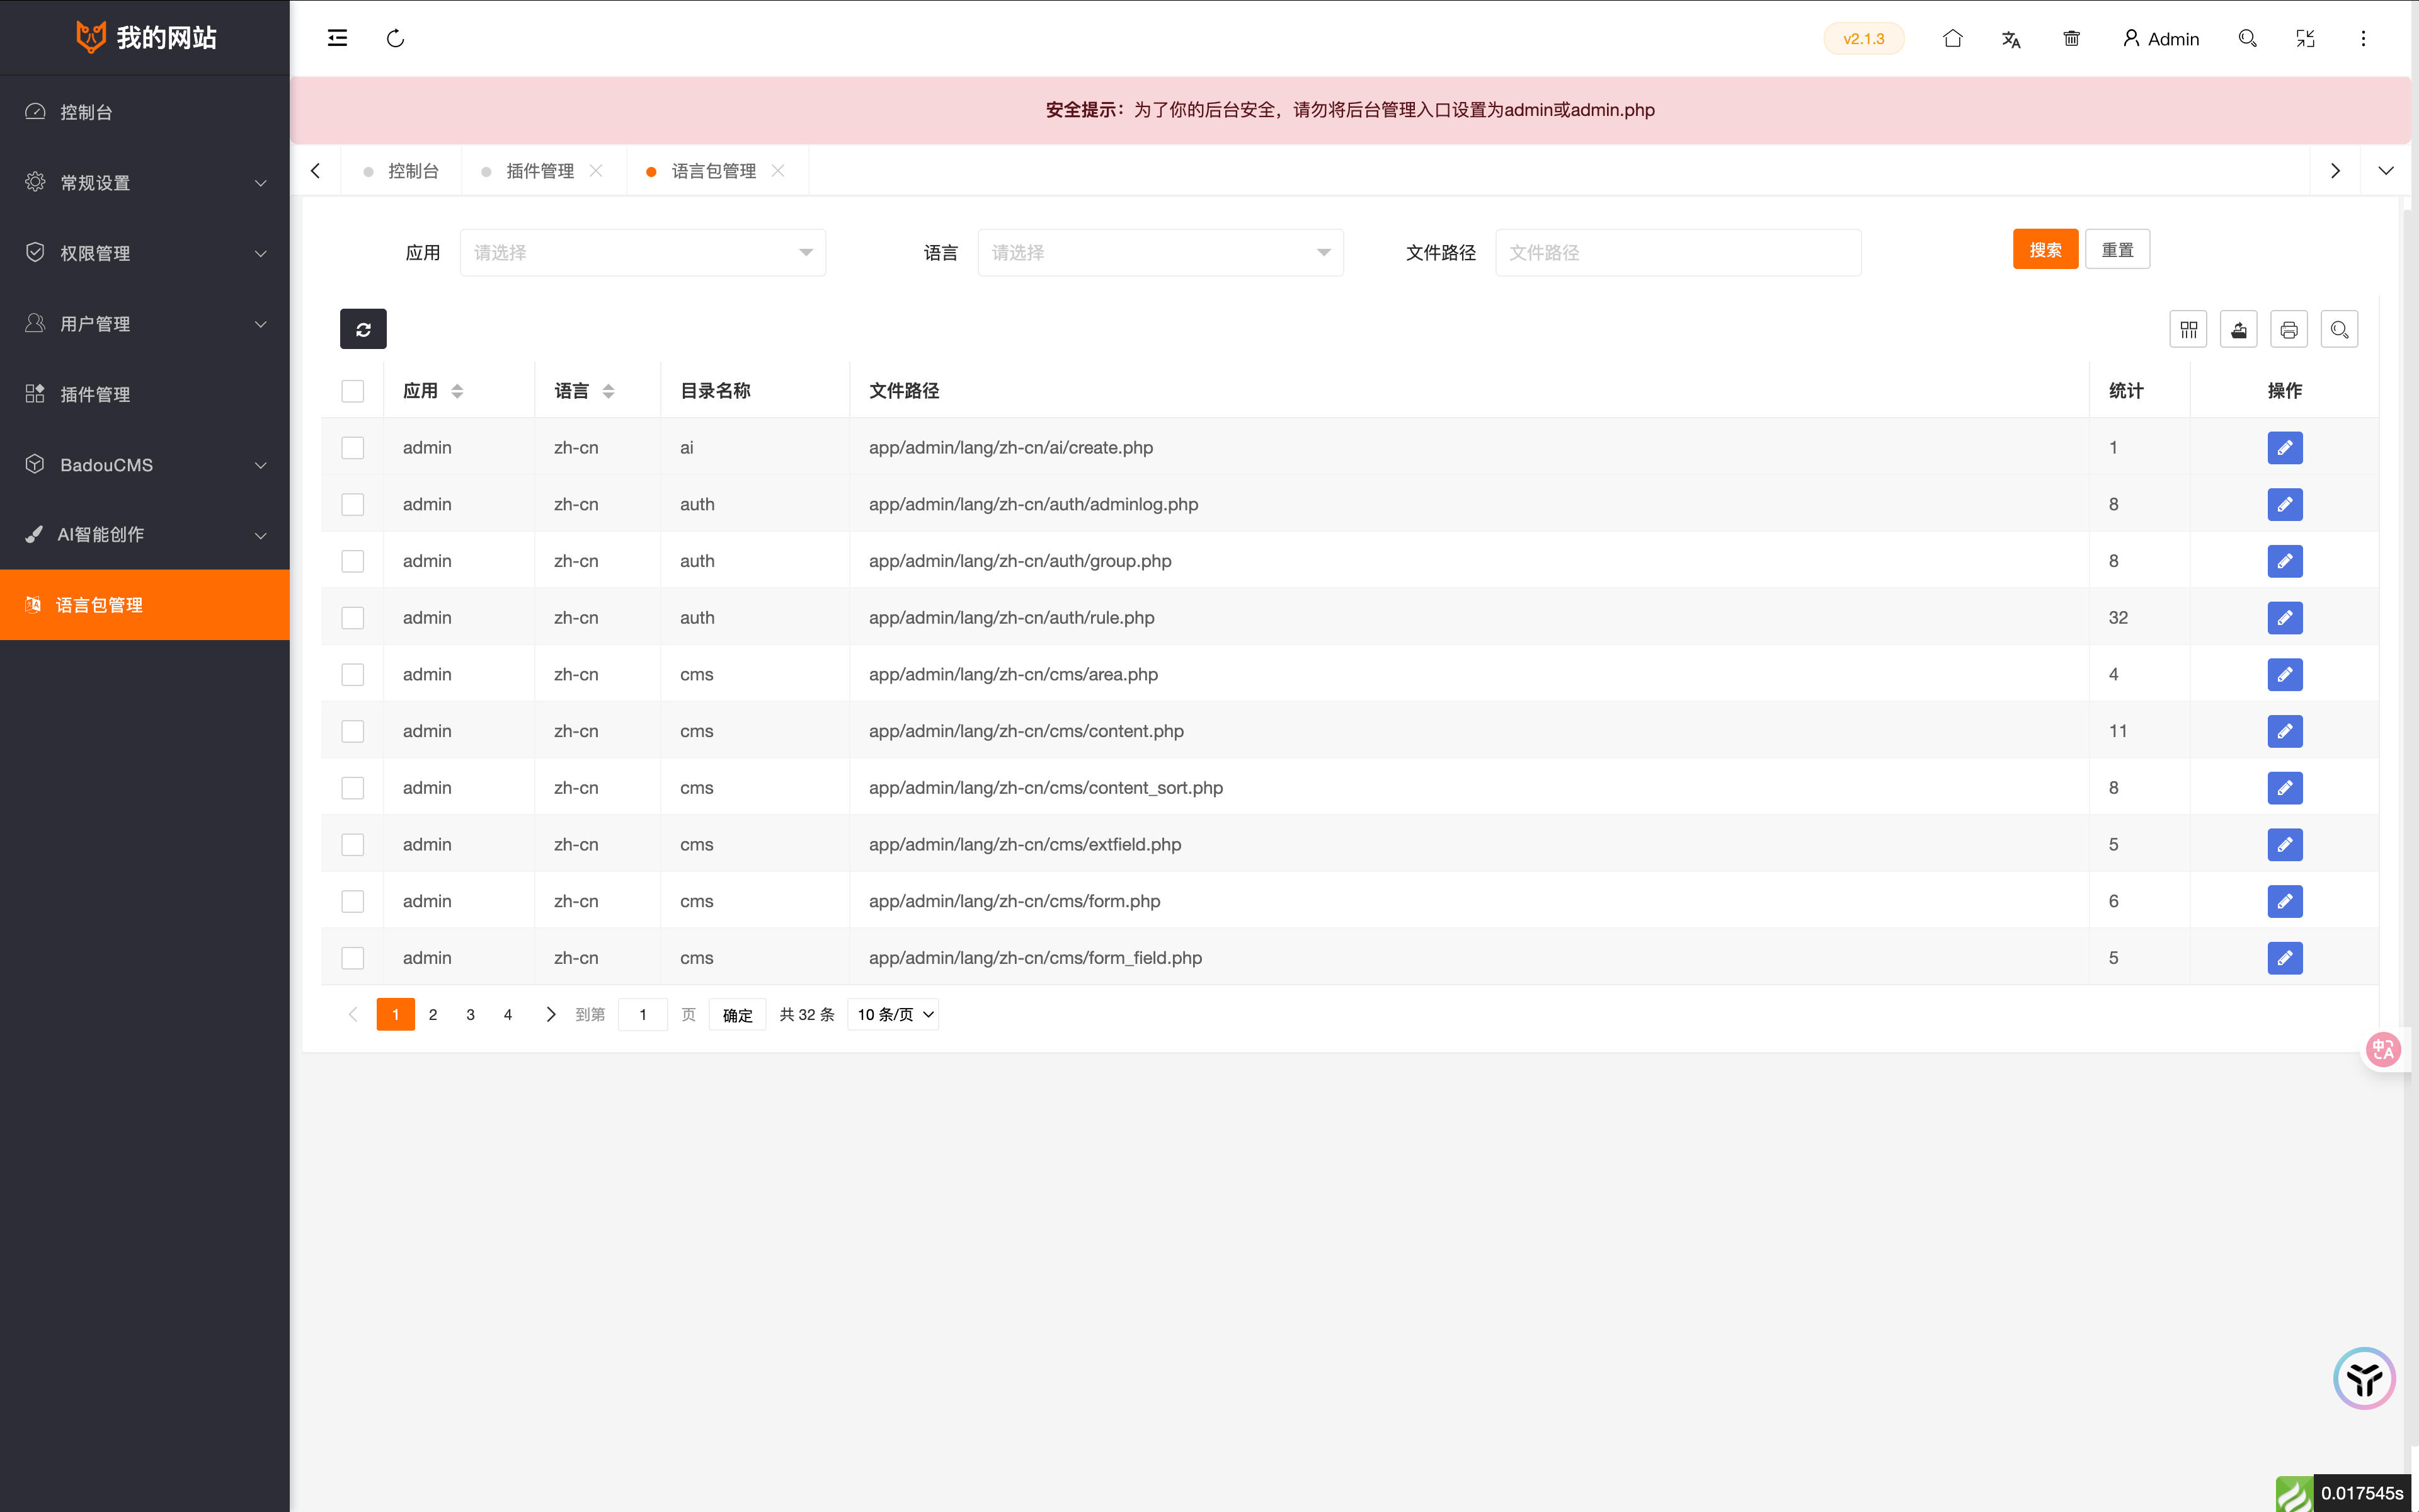Open the 语言 select dropdown
The width and height of the screenshot is (2419, 1512).
coord(1160,253)
